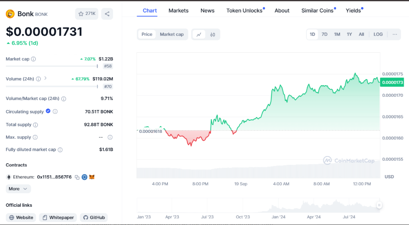Open the official Website link

tap(21, 218)
